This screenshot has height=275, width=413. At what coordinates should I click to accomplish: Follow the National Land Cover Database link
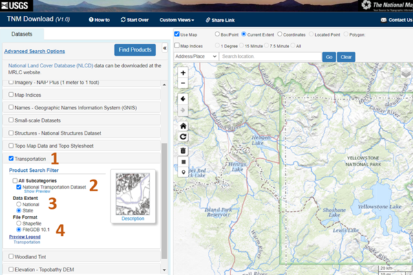tap(50, 65)
